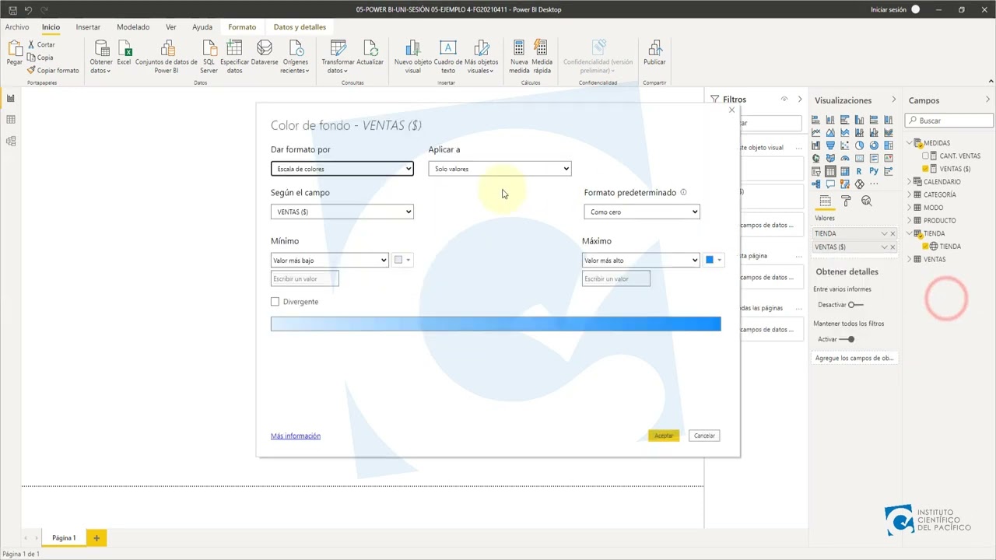
Task: Uncheck the VENTAS ($) measure field
Action: pyautogui.click(x=925, y=169)
